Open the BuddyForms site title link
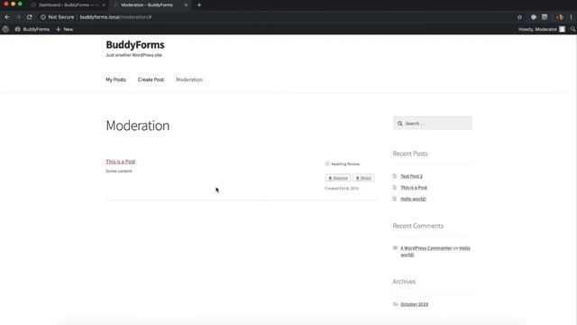Viewport: 577px width, 325px height. (135, 44)
